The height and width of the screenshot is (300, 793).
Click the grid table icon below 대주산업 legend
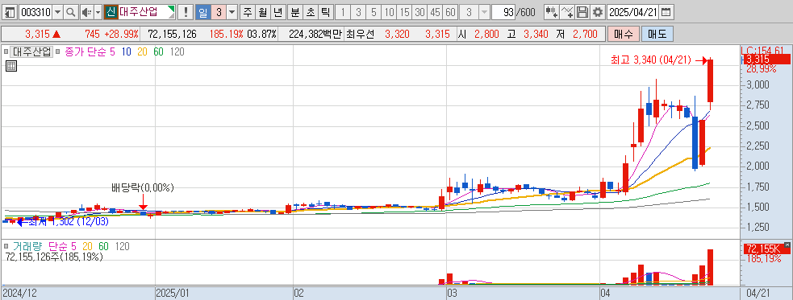click(11, 65)
